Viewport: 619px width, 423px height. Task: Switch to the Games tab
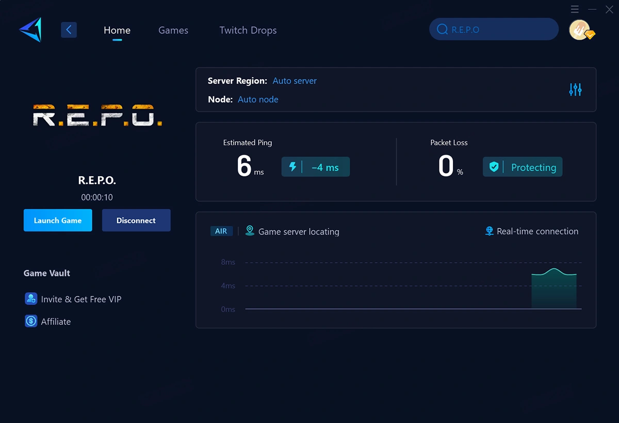pos(173,30)
